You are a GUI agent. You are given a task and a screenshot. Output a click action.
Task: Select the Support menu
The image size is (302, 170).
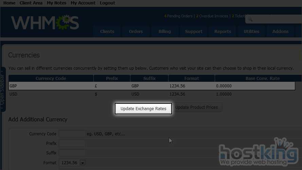(x=194, y=32)
